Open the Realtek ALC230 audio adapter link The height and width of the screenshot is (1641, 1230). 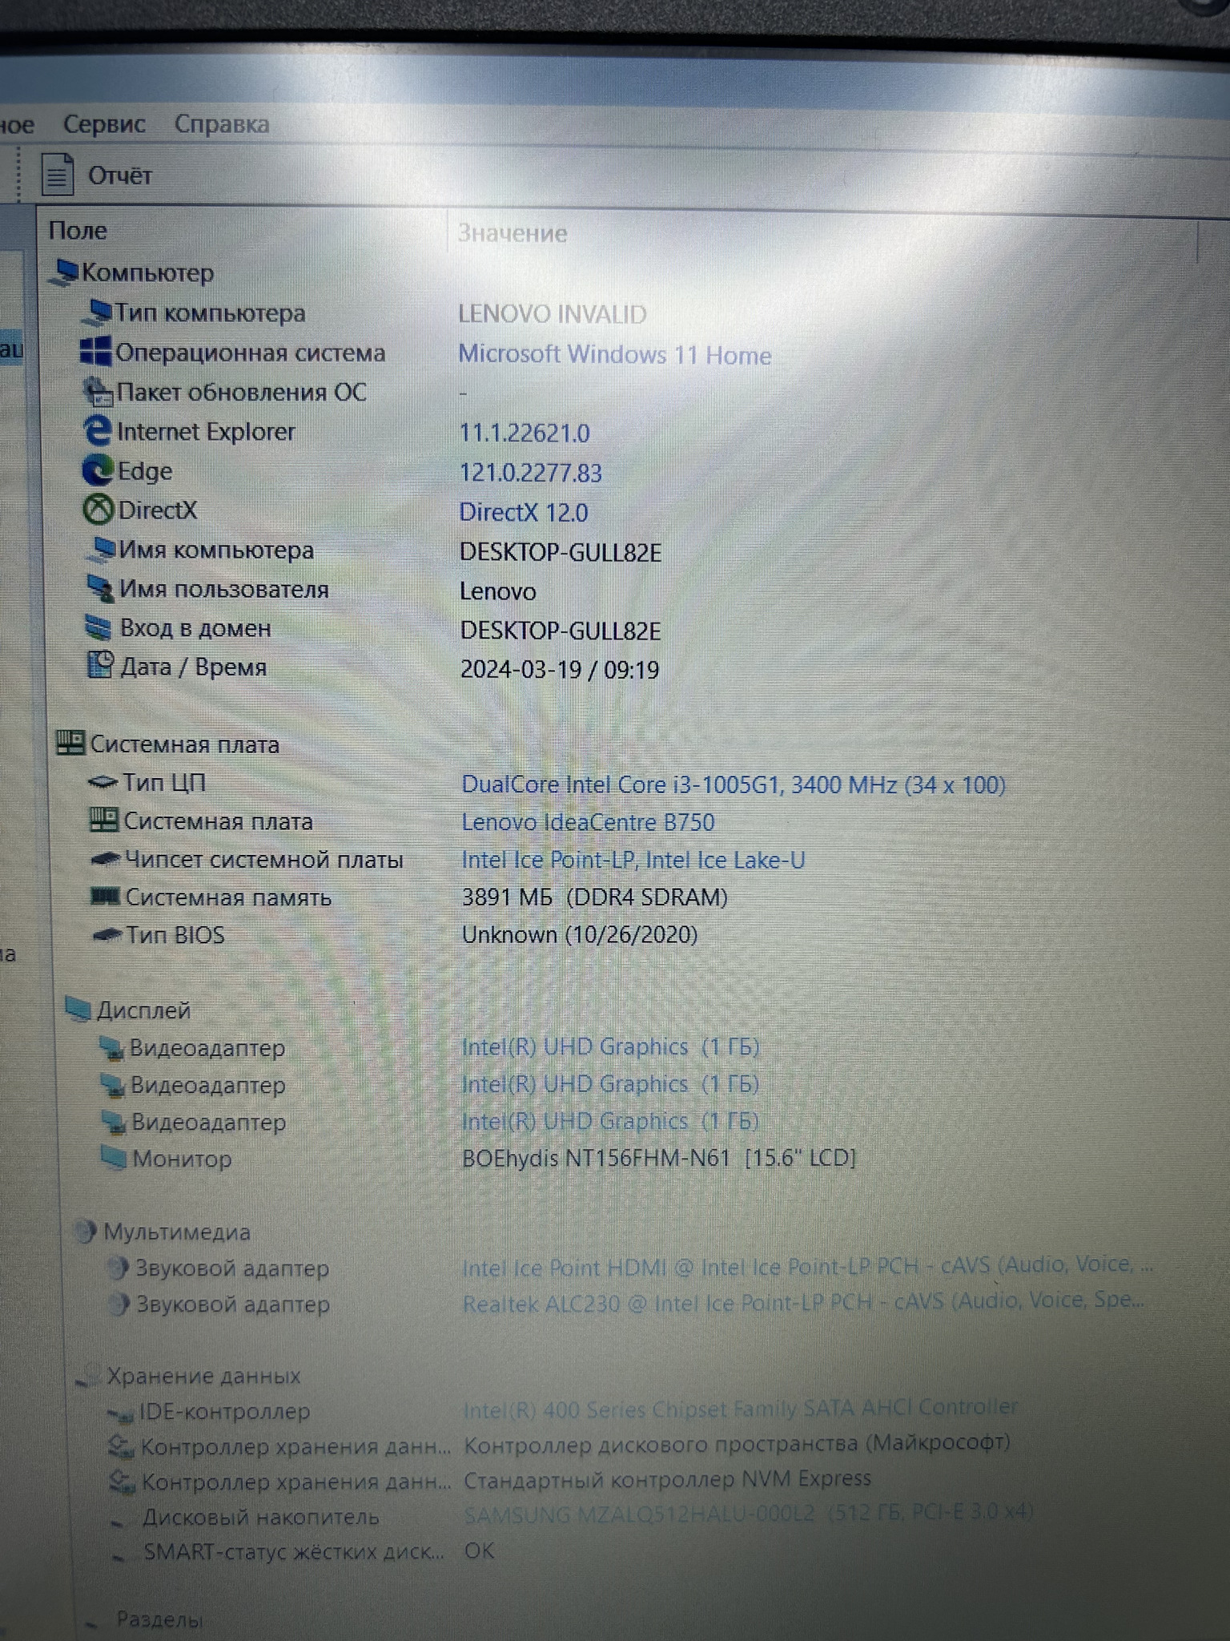coord(803,1302)
